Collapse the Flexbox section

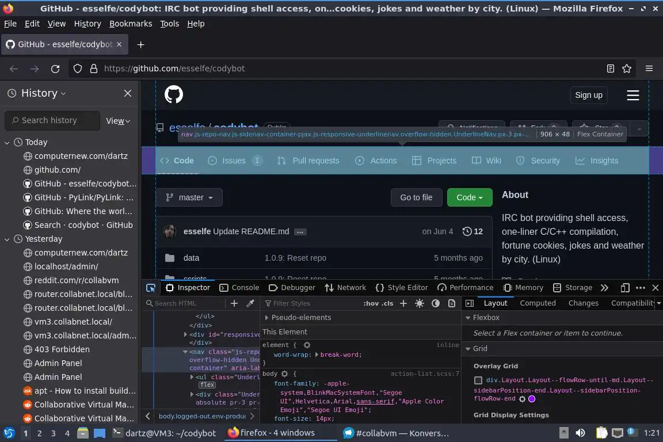(468, 318)
